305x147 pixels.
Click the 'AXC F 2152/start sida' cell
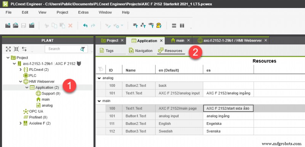(x=228, y=109)
